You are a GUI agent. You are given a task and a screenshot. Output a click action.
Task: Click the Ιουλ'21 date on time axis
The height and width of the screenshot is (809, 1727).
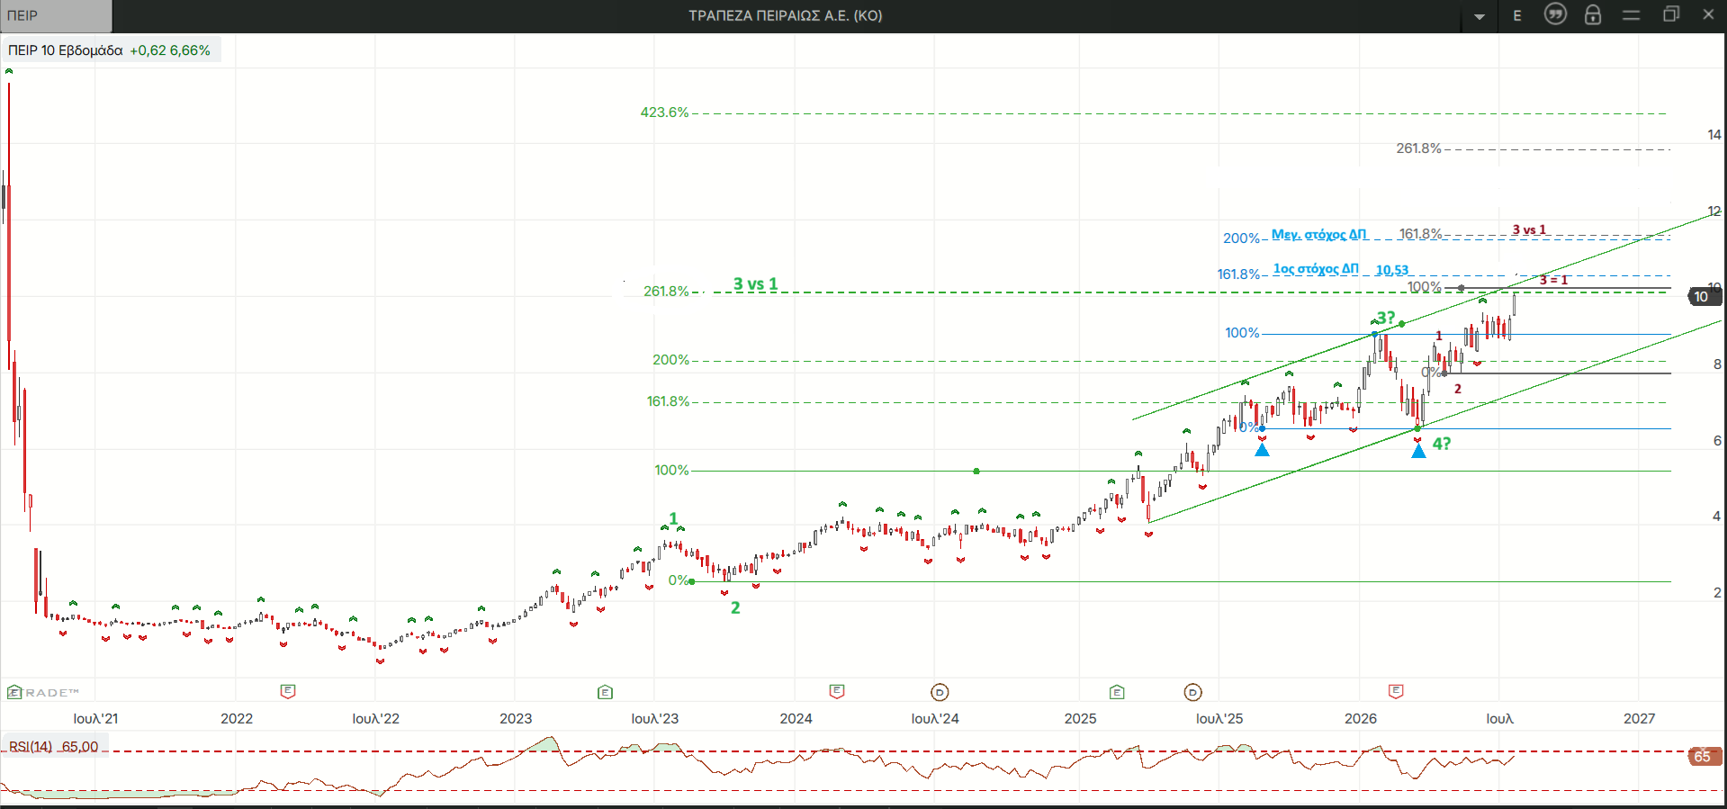point(95,719)
